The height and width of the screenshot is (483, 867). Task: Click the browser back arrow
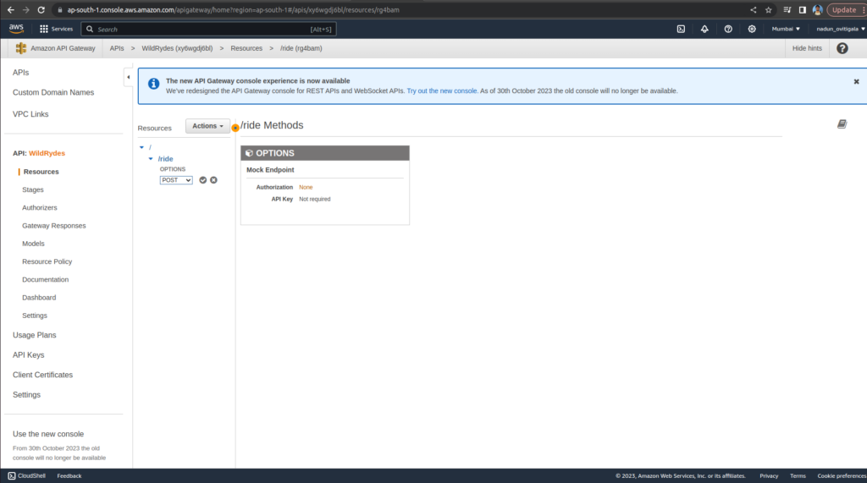click(x=10, y=10)
